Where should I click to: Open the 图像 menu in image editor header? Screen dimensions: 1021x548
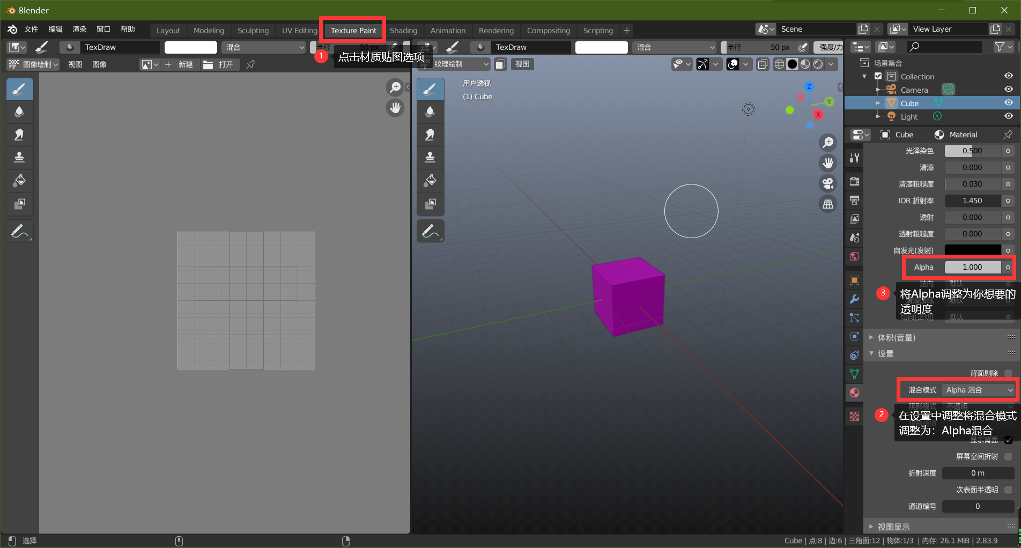pos(99,64)
